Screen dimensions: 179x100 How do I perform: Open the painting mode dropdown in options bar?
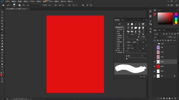(x=33, y=5)
